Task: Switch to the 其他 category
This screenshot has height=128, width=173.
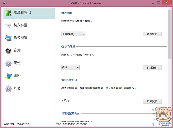Action: pyautogui.click(x=29, y=89)
